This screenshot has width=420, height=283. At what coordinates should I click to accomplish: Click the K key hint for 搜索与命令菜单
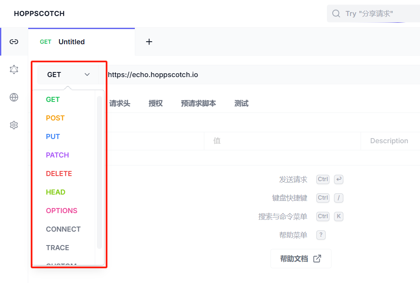point(339,216)
